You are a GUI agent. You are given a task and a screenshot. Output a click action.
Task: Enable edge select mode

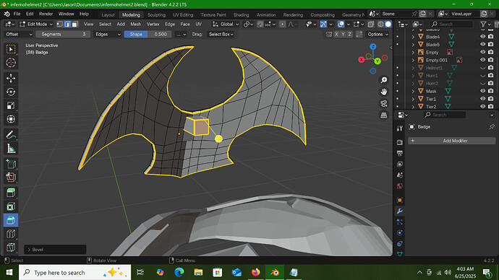(x=67, y=24)
